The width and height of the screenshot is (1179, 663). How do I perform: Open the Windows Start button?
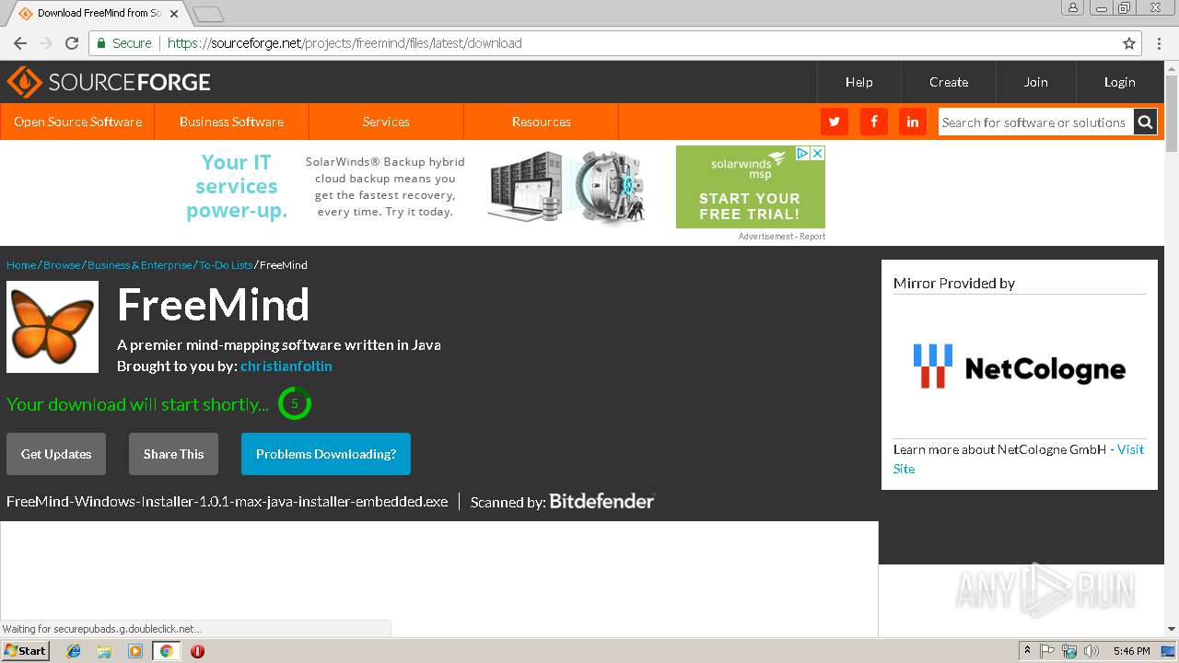(26, 650)
